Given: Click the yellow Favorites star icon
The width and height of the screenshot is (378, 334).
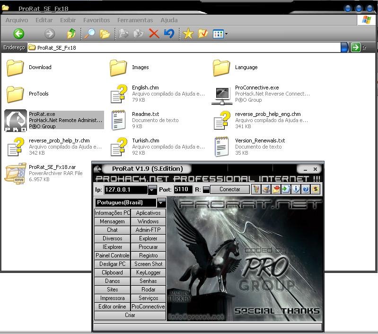Looking at the screenshot, I should 188,34.
